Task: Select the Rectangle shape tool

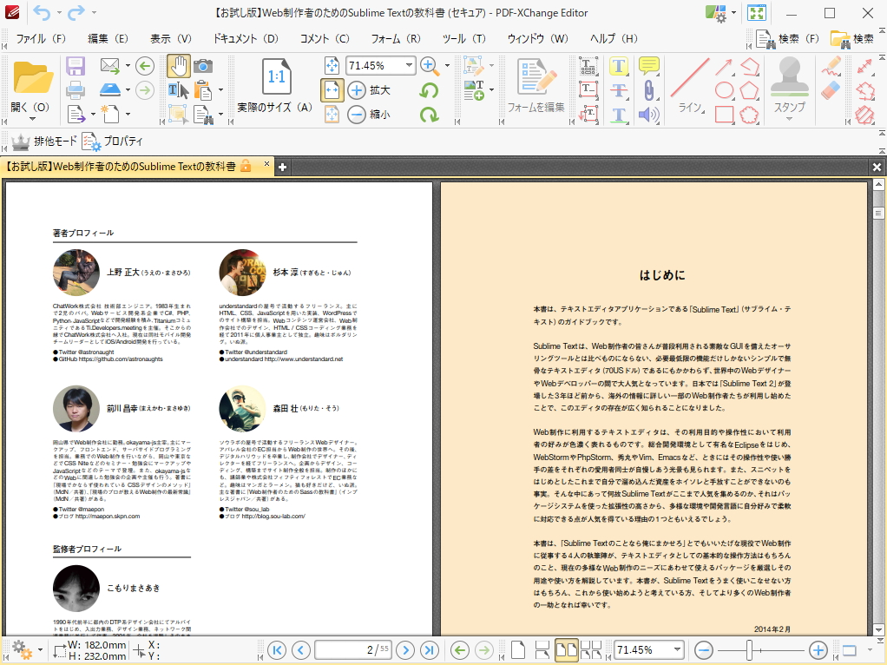Action: [x=724, y=115]
